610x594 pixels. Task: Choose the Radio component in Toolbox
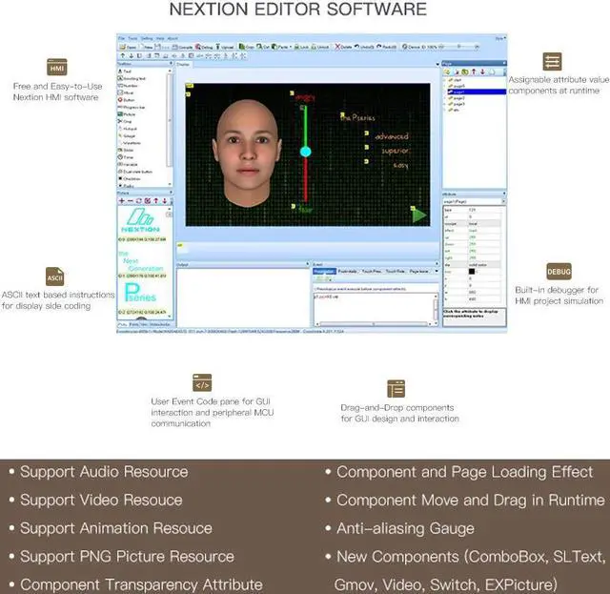[128, 186]
